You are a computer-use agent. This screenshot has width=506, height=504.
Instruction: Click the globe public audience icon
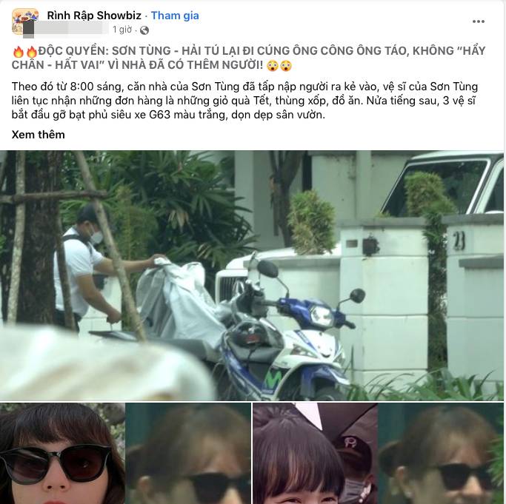[144, 30]
